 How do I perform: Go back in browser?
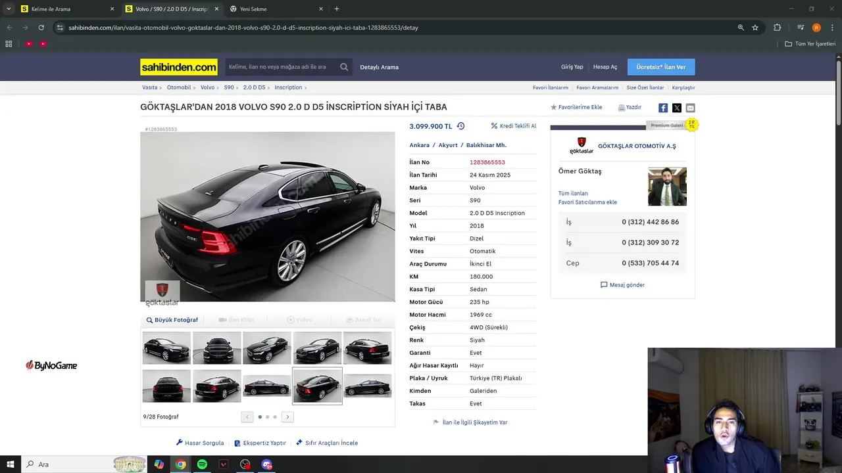coord(9,28)
